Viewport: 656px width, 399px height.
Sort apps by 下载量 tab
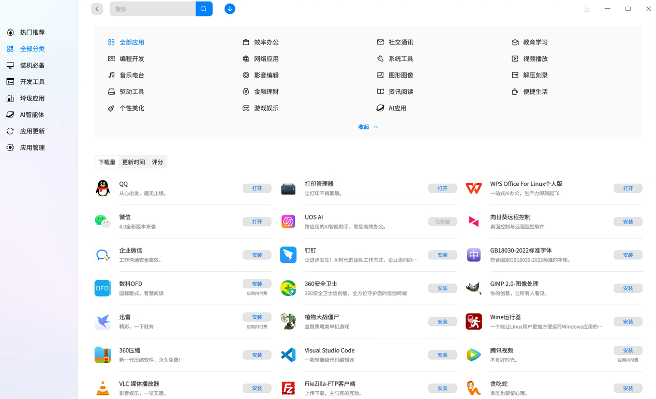coord(107,162)
